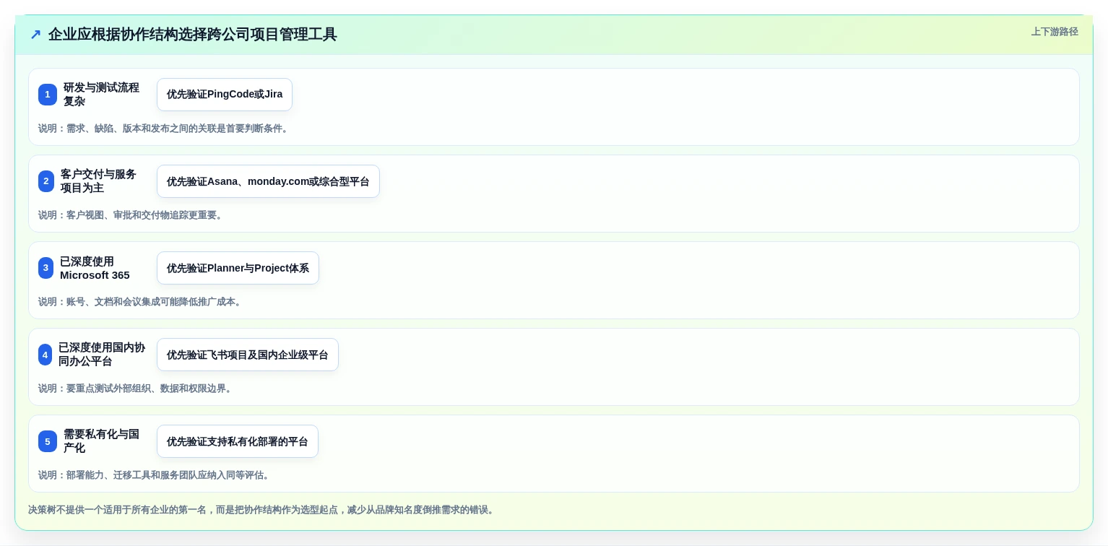This screenshot has height=546, width=1108.
Task: Click the note about 客户视图、审批和交付物追踪
Action: click(132, 215)
